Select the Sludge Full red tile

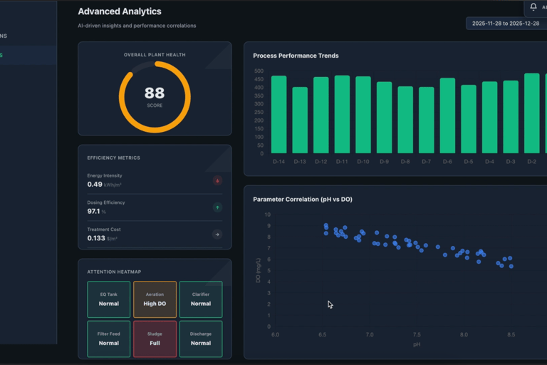[155, 339]
